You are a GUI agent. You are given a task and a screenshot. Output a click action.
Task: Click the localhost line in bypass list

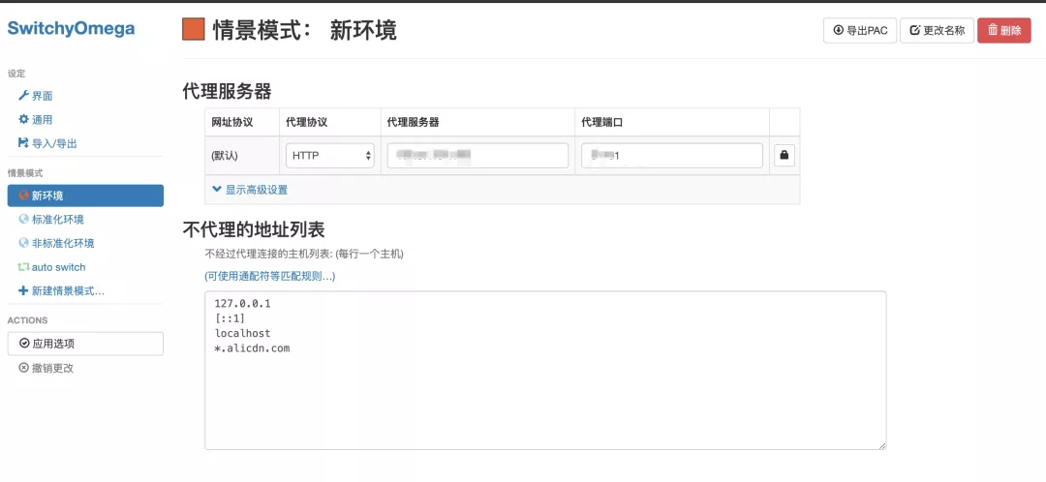(242, 333)
